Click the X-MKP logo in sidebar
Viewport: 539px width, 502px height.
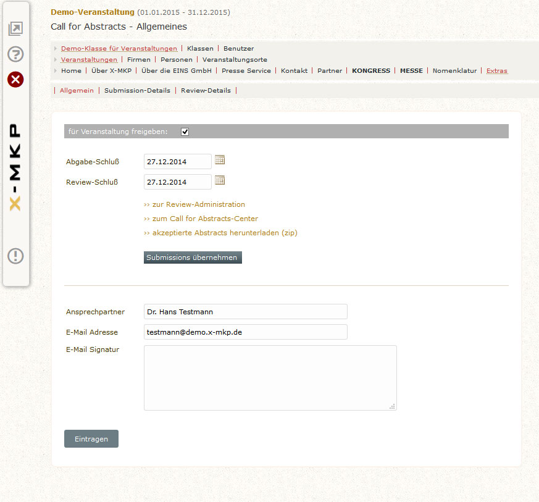pos(15,167)
